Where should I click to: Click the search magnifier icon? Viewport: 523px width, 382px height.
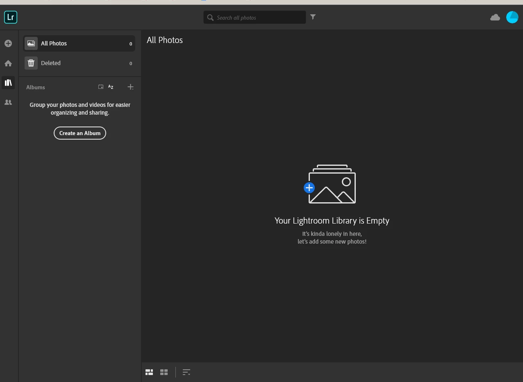[x=210, y=18]
